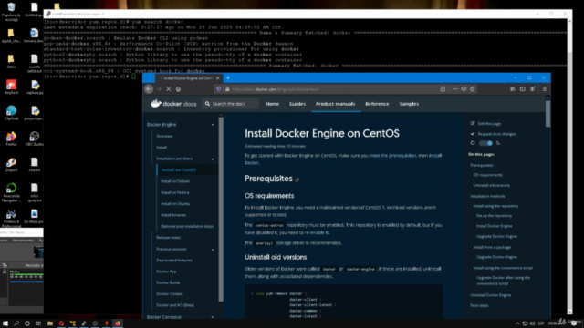
Task: Expand the Docker Compose sidebar section
Action: coord(213,317)
